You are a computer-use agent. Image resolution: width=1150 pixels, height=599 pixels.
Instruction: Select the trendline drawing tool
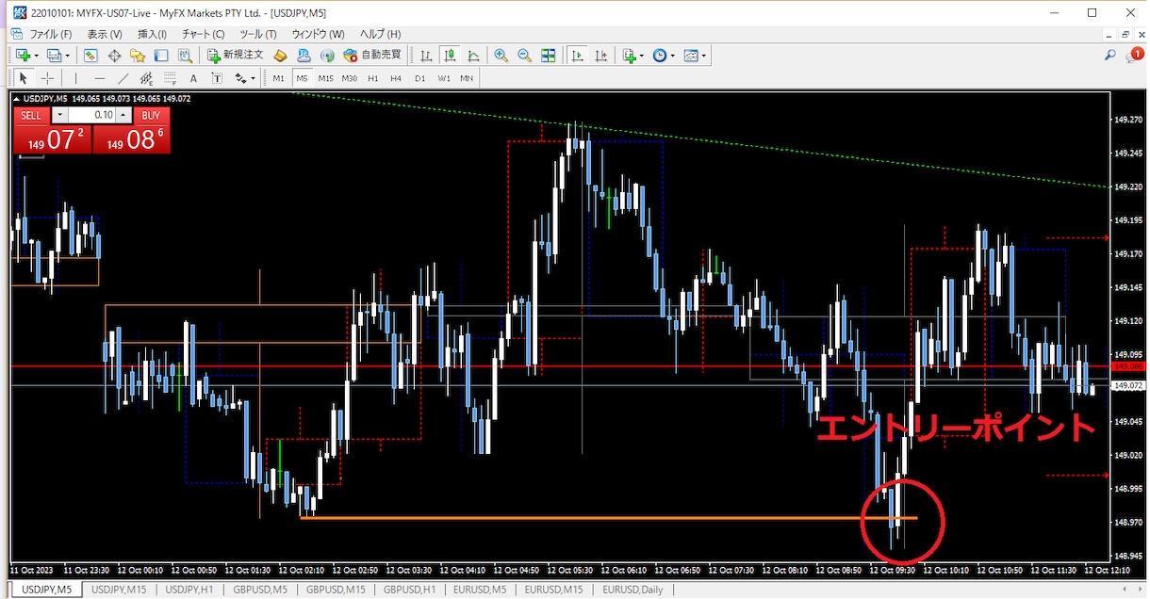tap(123, 78)
